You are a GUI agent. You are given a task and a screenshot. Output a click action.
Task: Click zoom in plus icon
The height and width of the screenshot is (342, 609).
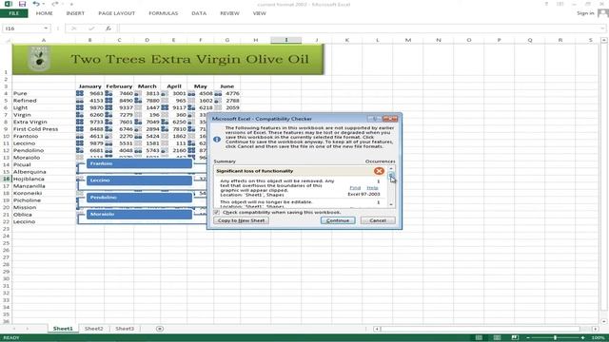[583, 338]
